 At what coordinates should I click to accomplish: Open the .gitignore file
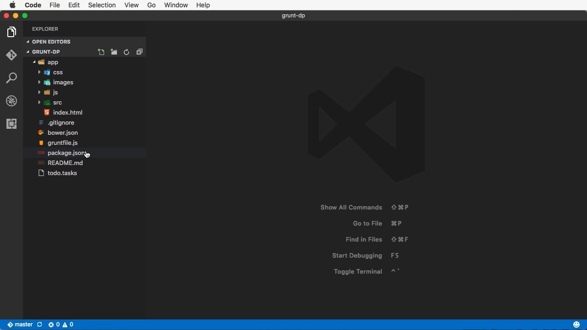point(61,122)
